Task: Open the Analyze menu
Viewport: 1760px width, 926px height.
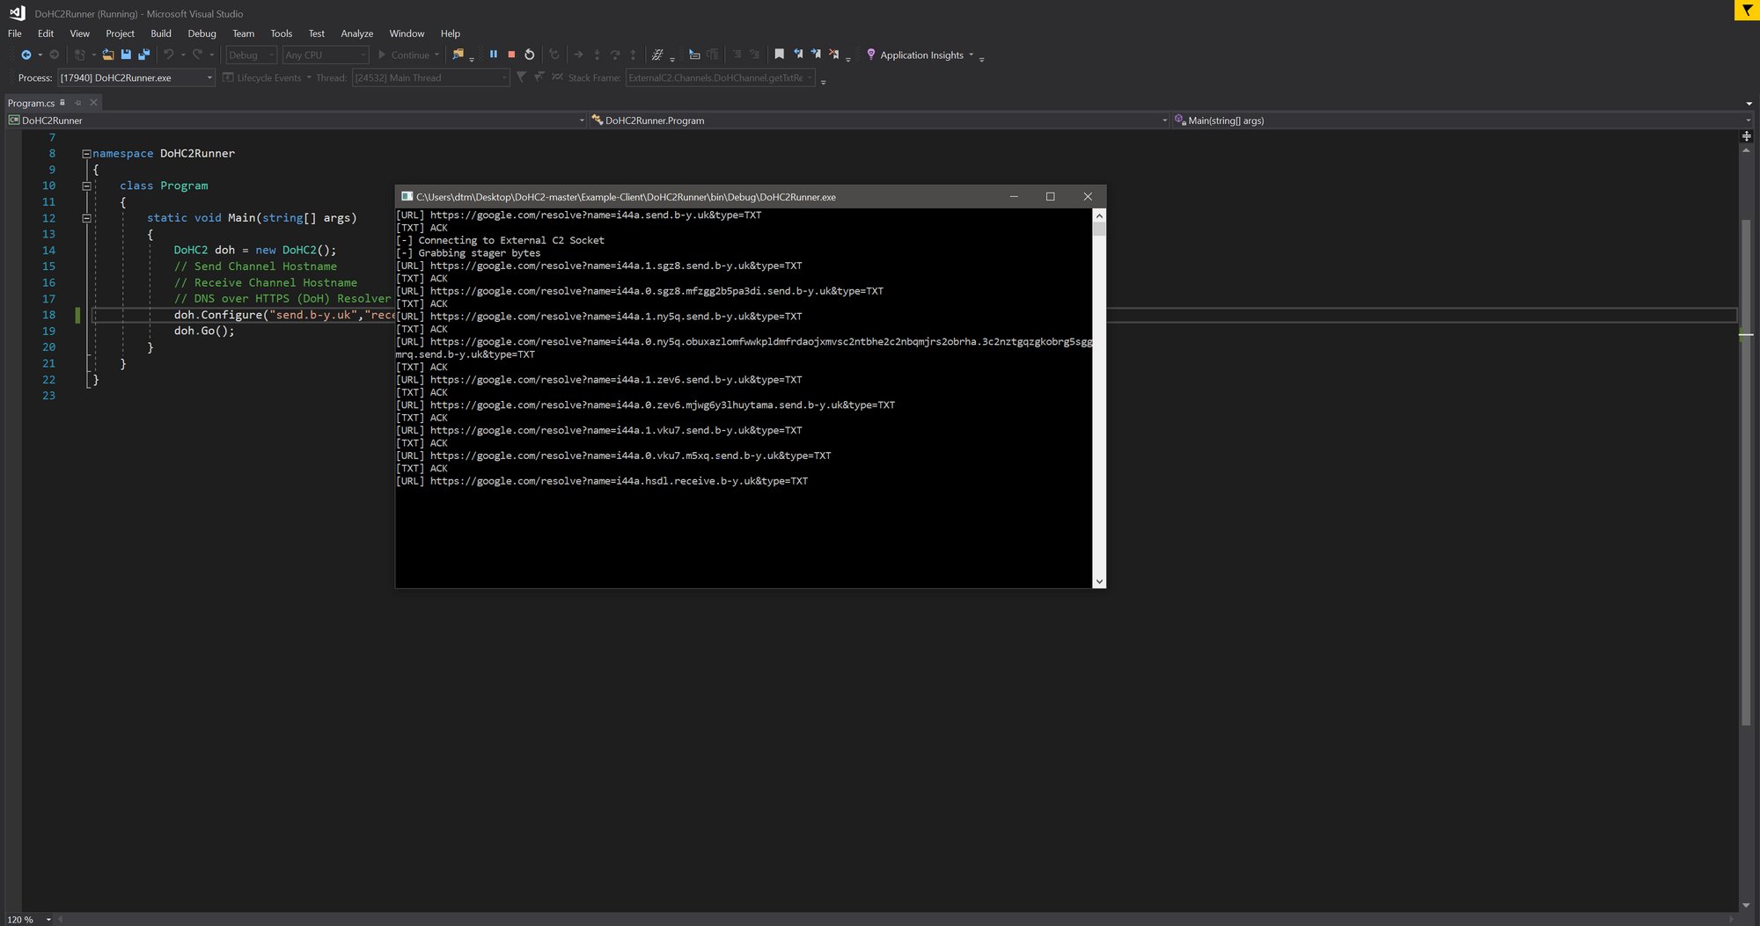Action: click(x=356, y=33)
